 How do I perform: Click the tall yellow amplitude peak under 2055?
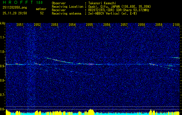click(91, 111)
